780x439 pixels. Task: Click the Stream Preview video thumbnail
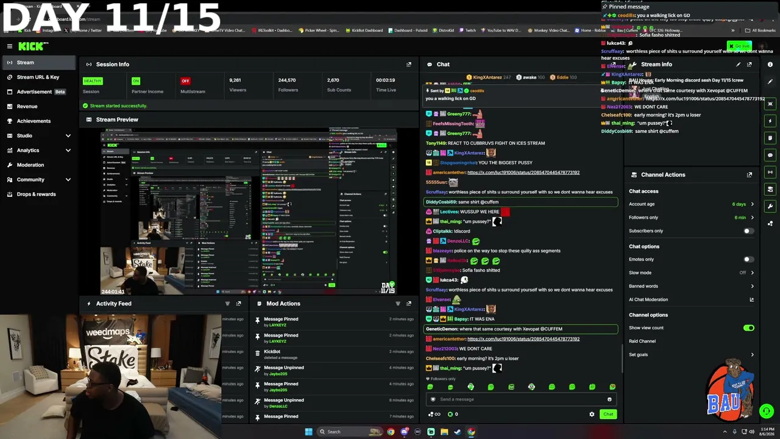(x=249, y=212)
